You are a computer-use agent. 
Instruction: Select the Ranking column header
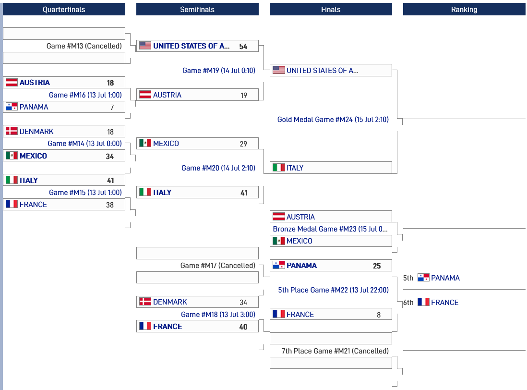(x=464, y=10)
